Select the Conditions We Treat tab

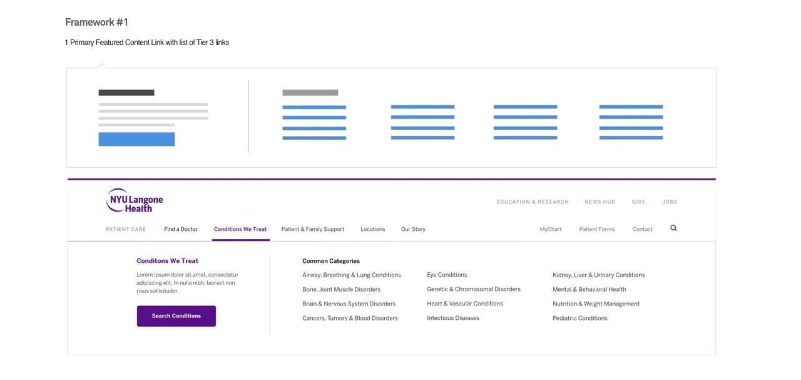coord(240,229)
